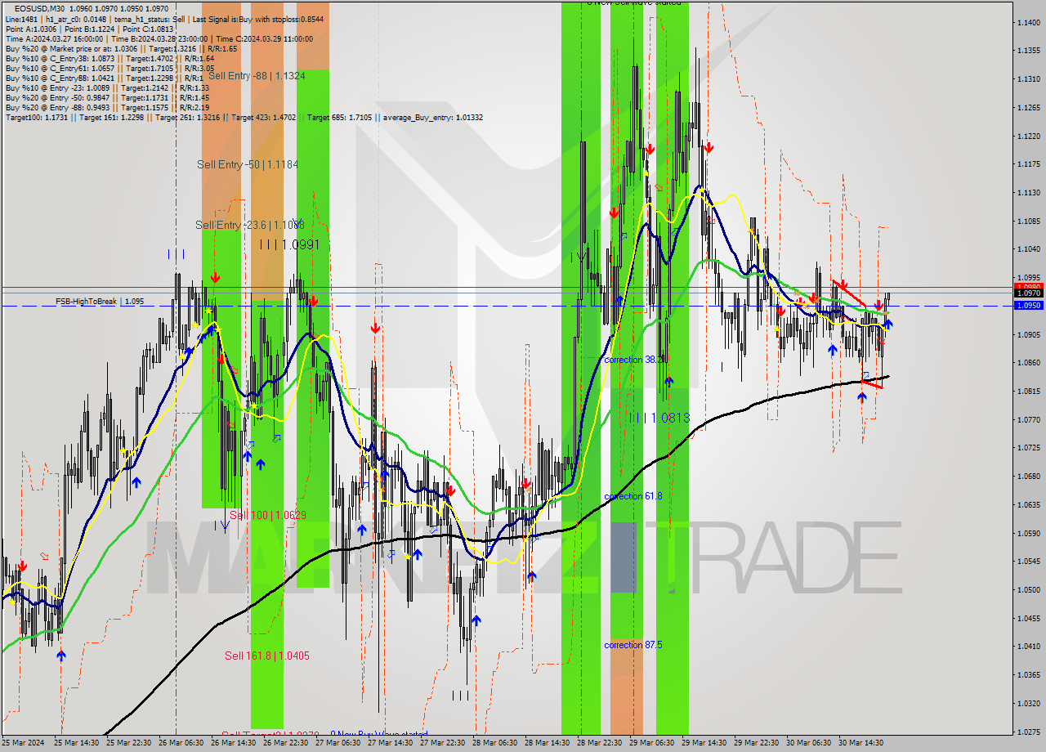Click the '26 Mar 06:30' time label
Screen dimensions: 1046x752
tap(181, 743)
